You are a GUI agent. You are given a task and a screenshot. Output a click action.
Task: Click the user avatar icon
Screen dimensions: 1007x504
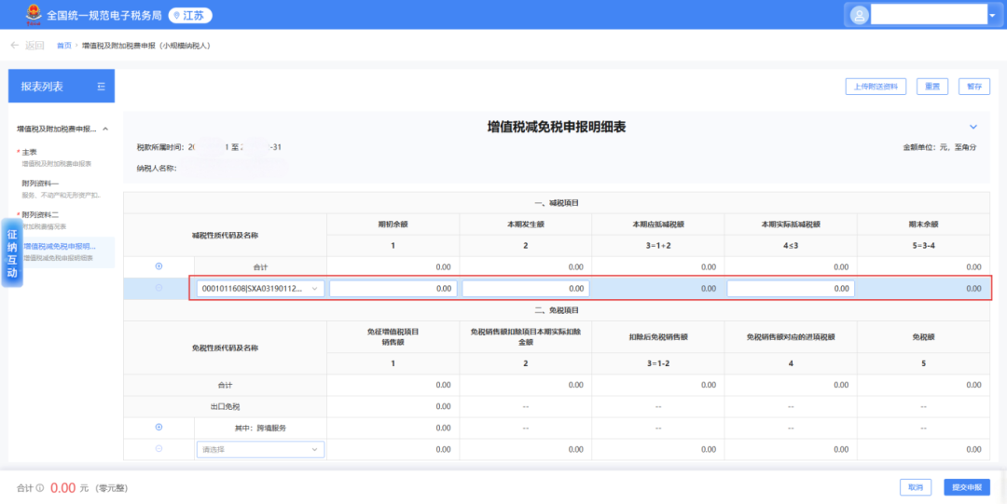point(859,15)
